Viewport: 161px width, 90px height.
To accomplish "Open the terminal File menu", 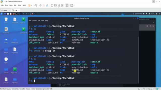I will click(30, 20).
